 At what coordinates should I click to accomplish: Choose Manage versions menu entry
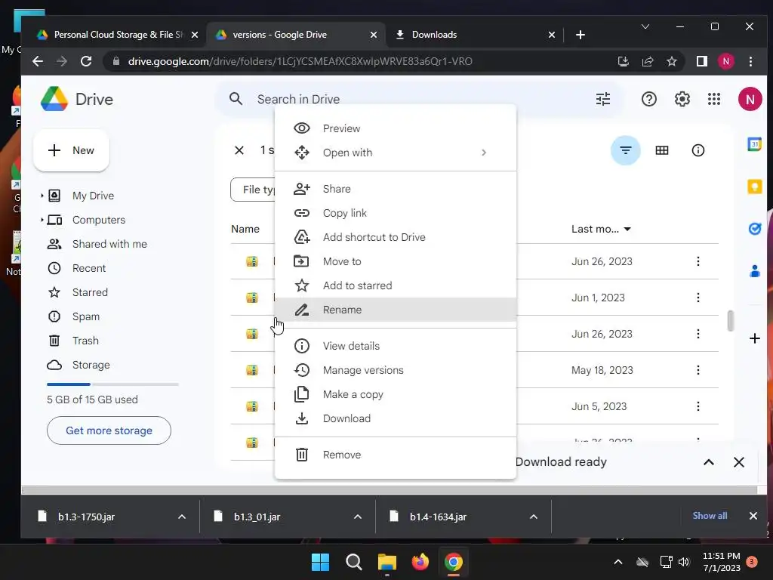click(395, 370)
